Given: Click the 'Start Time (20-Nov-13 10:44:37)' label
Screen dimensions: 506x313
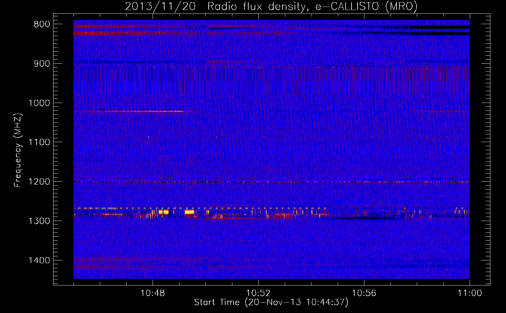Looking at the screenshot, I should [271, 302].
